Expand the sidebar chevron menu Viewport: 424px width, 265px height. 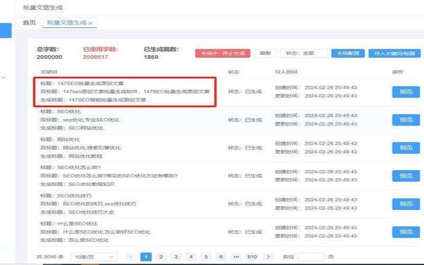tap(4, 77)
